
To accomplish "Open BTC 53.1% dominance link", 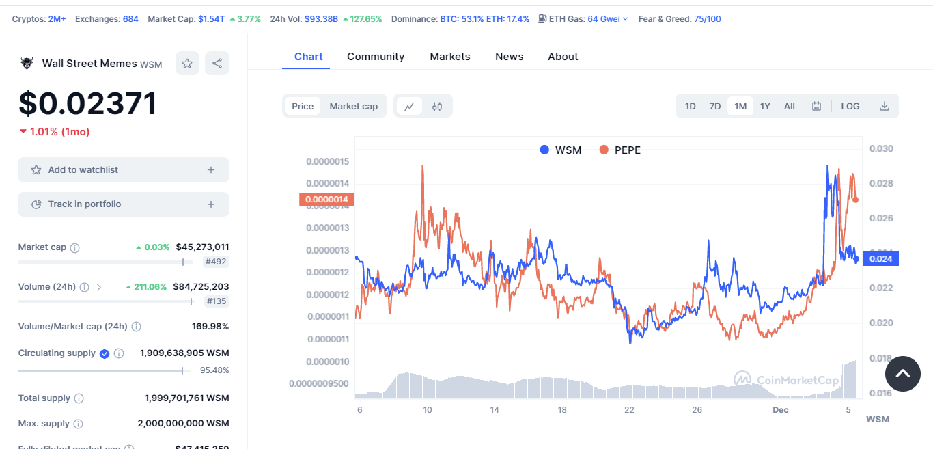I will 462,18.
